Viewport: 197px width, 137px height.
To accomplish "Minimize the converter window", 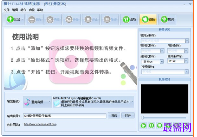I will point(184,5).
